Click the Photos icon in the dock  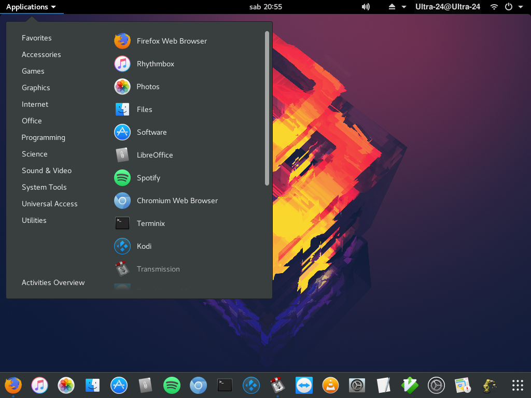point(66,385)
